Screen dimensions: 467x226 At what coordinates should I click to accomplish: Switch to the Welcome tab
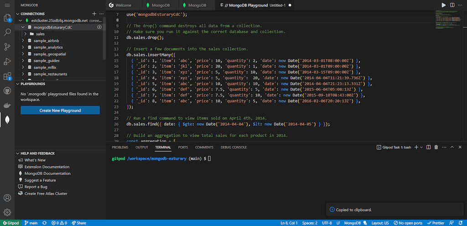tap(124, 5)
